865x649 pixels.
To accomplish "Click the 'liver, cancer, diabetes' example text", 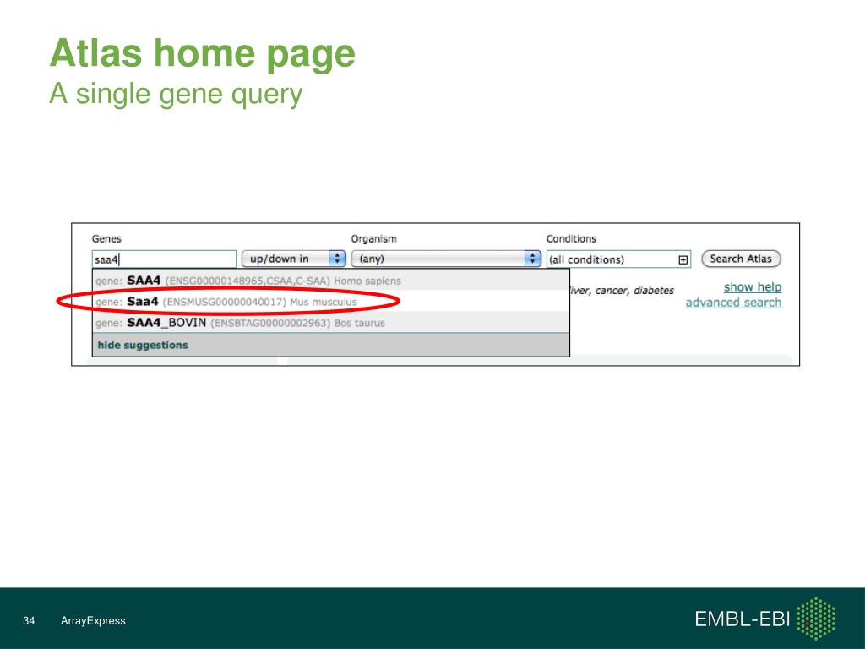I will [x=623, y=291].
